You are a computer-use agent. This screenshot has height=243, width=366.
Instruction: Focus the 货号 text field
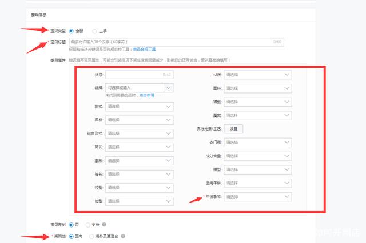click(139, 75)
